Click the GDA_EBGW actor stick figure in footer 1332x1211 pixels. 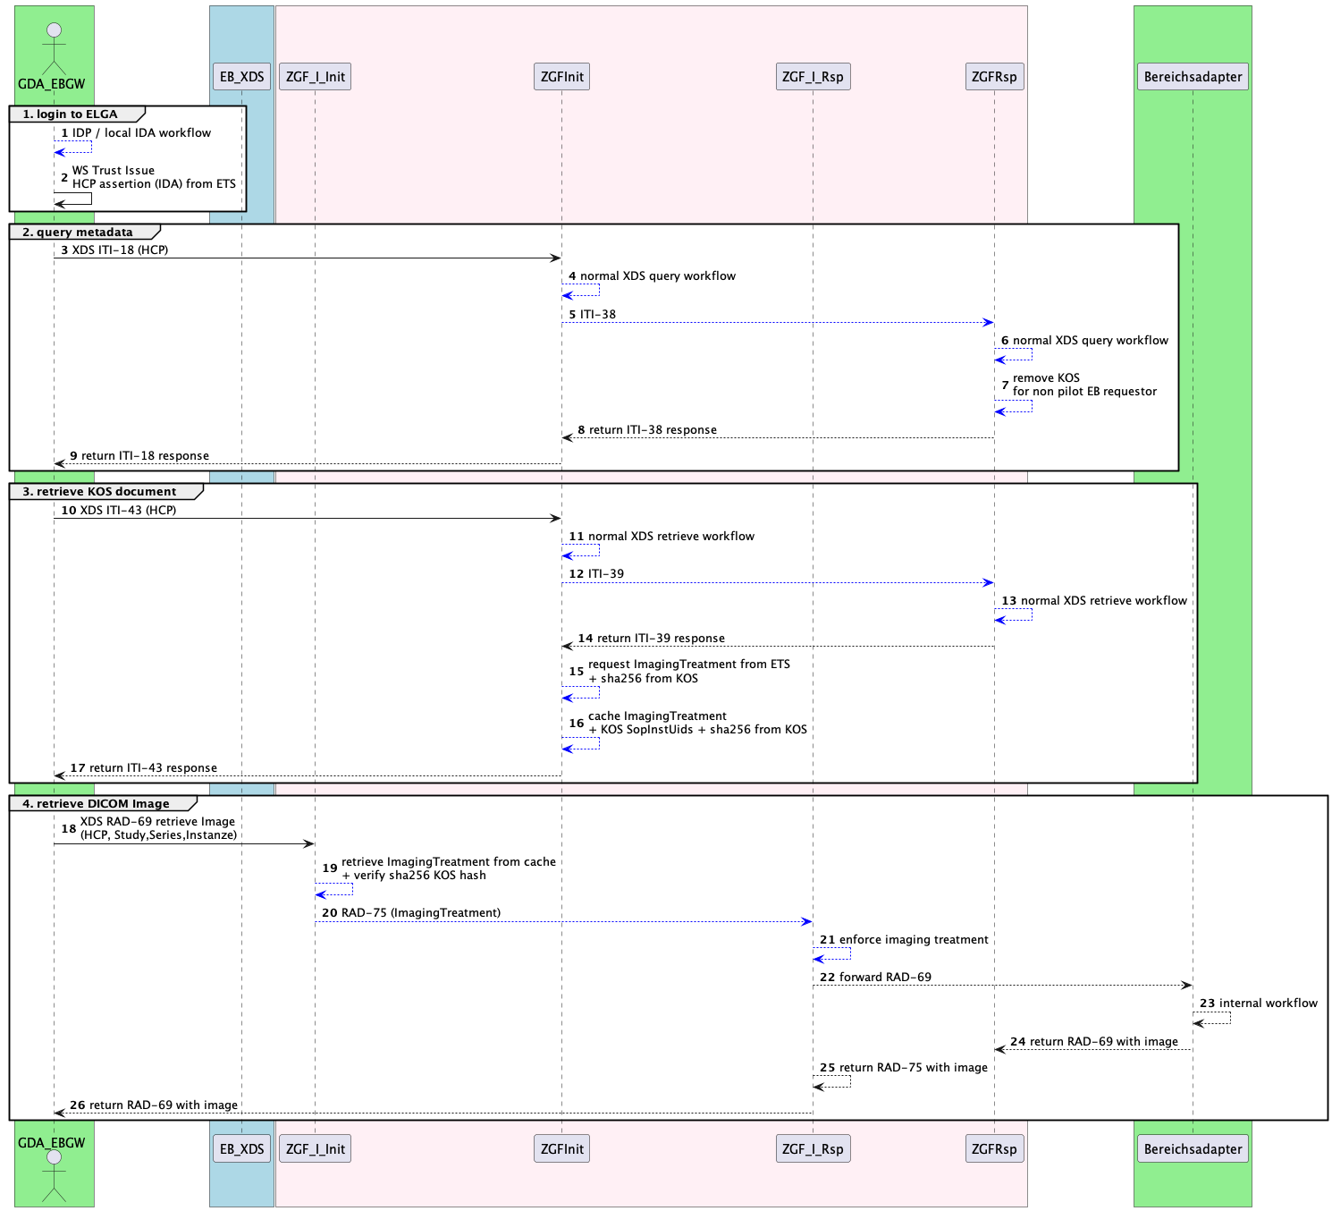(54, 1174)
